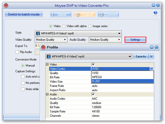Viewport: 165px width, 124px height.
Task: Close the Profile dialog
Action: pos(156,48)
